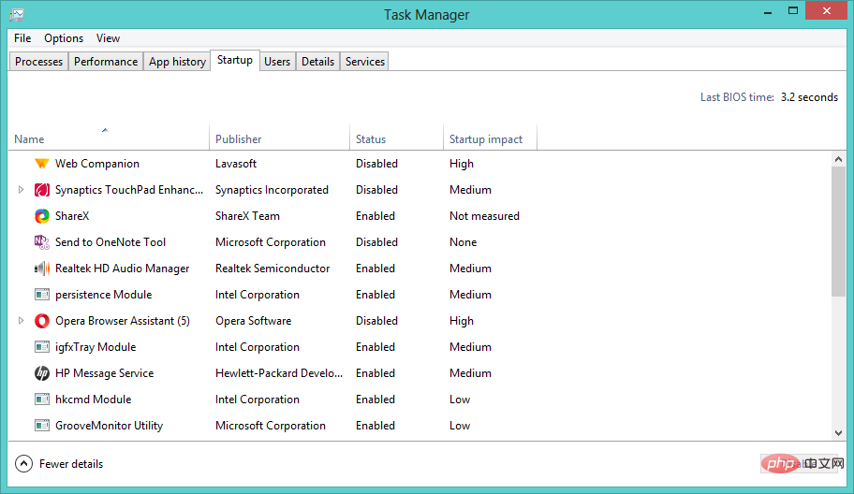The image size is (854, 494).
Task: Click the Realtek HD Audio Manager icon
Action: point(41,269)
